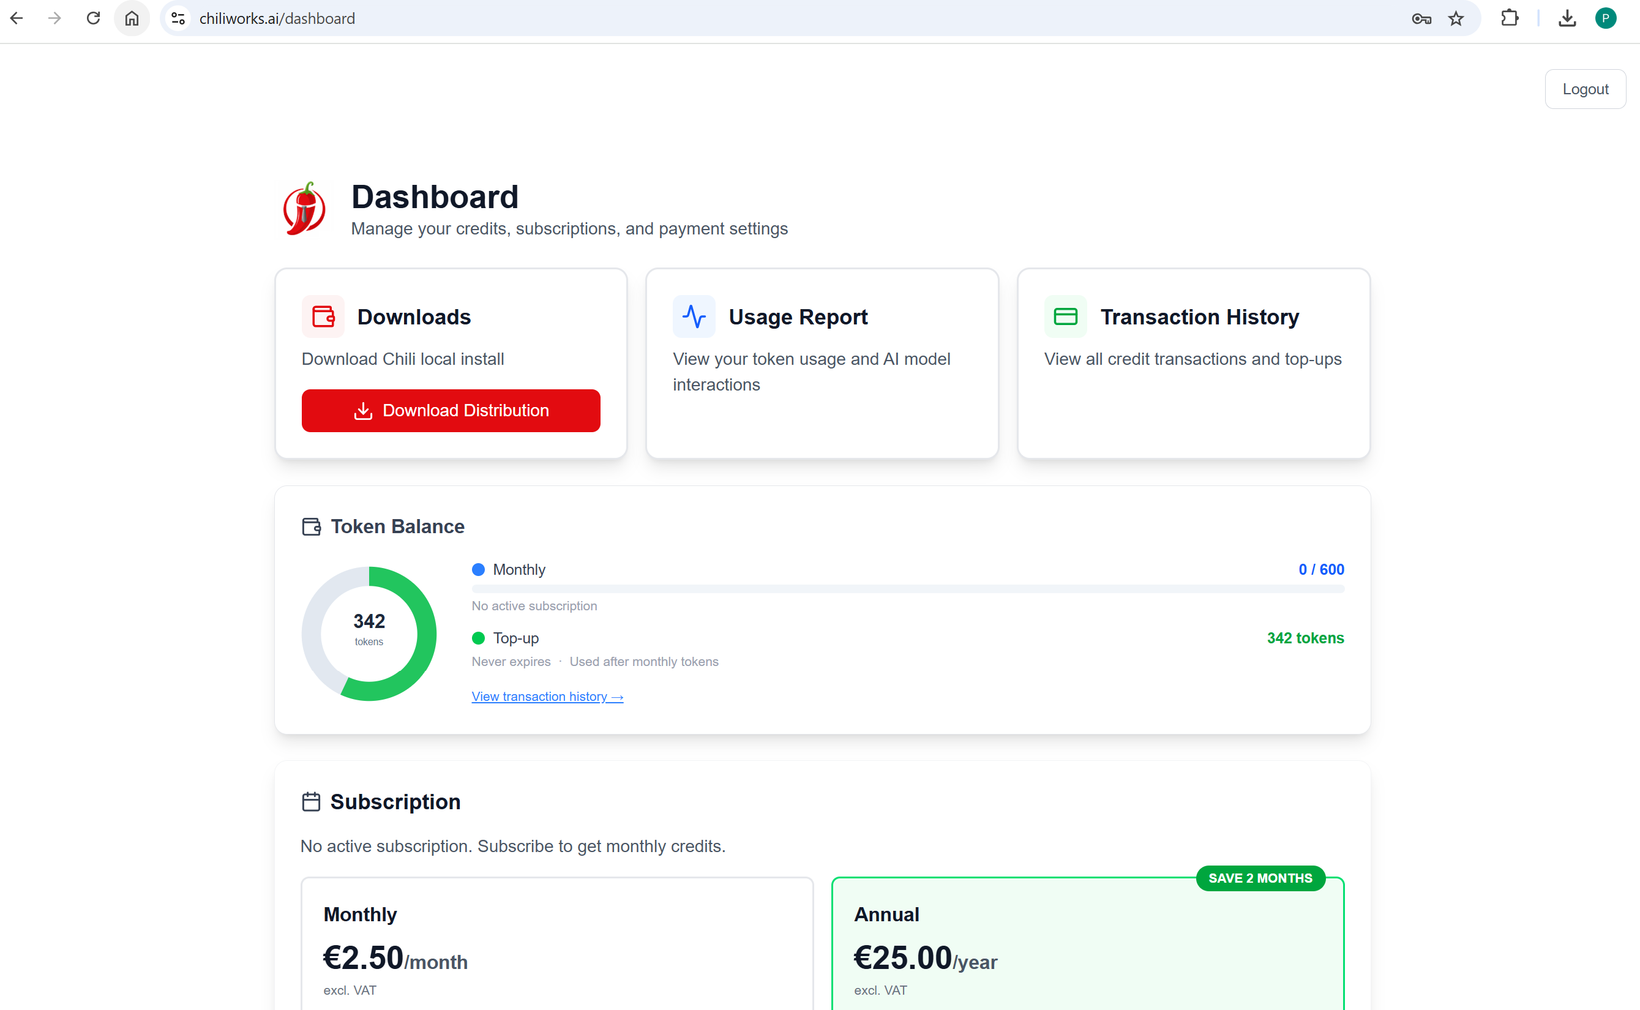
Task: Open the View transaction history link
Action: pos(547,696)
